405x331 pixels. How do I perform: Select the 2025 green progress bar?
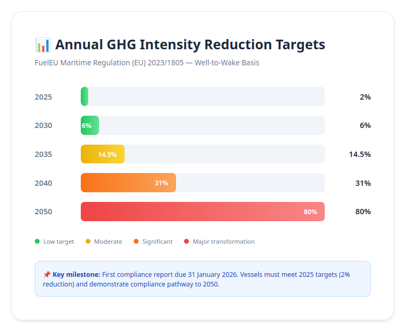tap(85, 96)
